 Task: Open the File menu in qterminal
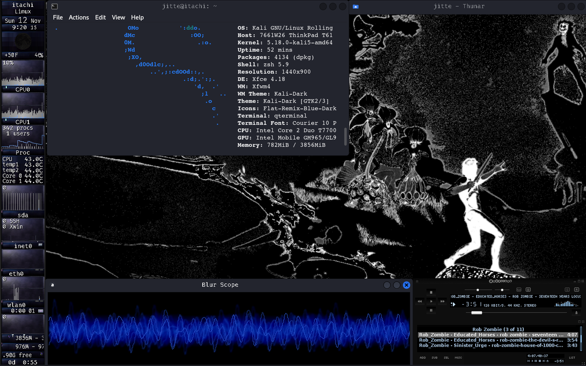(58, 17)
